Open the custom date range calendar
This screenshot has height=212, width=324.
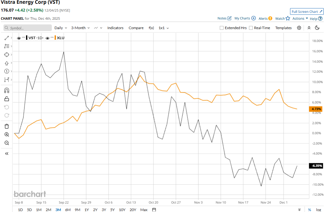click(x=154, y=209)
